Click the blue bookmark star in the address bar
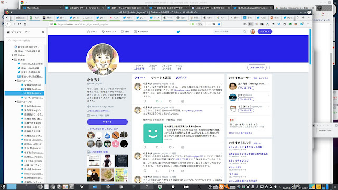 219,24
